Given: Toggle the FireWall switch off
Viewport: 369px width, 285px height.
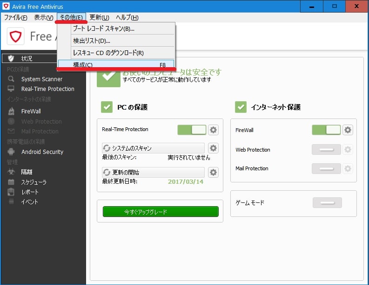Looking at the screenshot, I should (x=326, y=130).
